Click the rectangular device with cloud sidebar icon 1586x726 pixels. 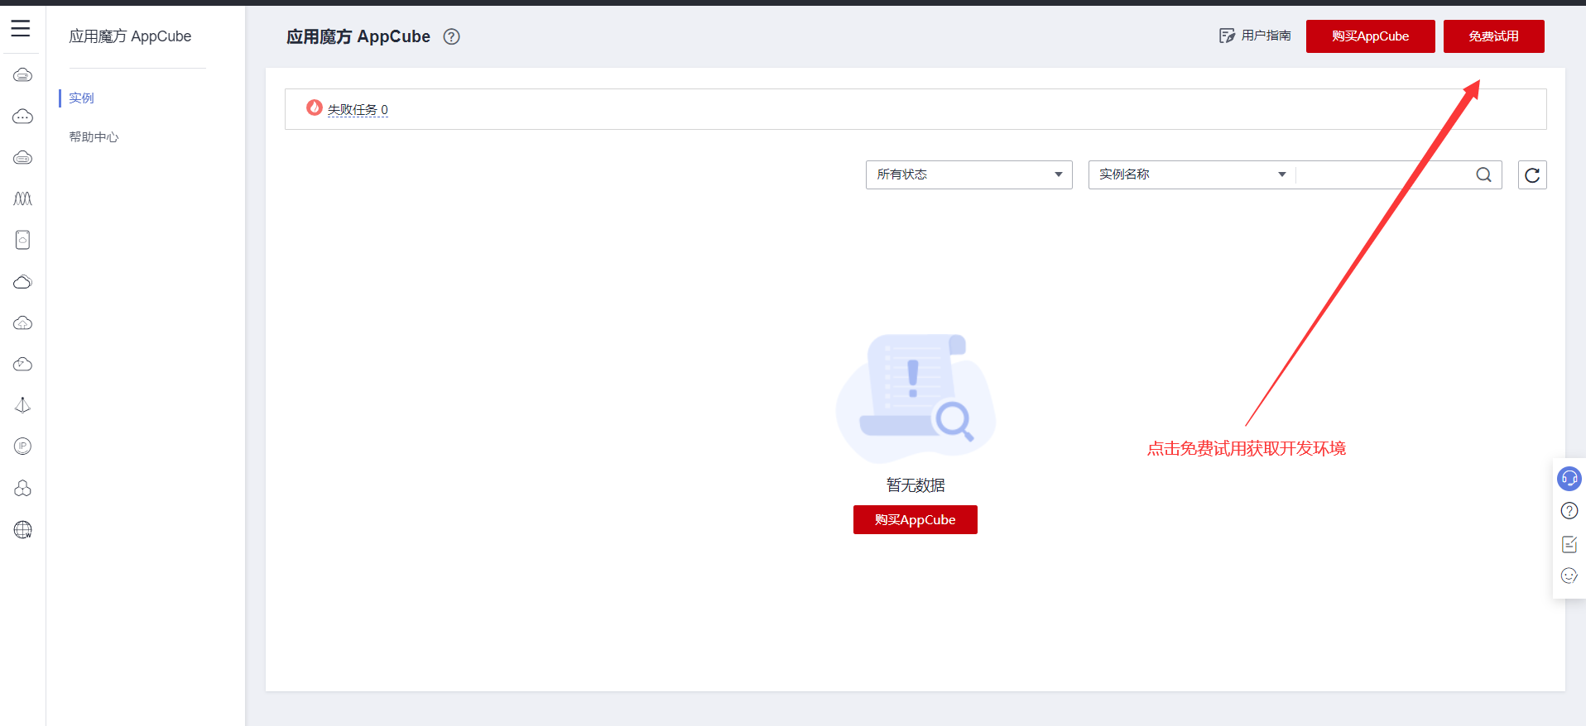(23, 240)
